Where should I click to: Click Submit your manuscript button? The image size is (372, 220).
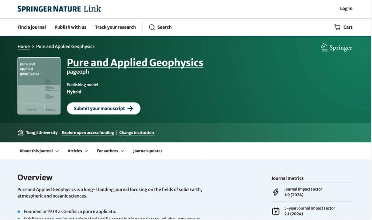103,109
